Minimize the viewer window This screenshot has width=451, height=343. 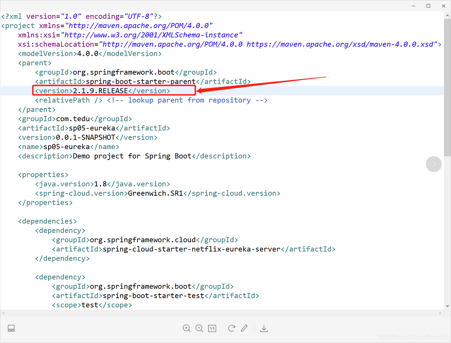(x=413, y=6)
